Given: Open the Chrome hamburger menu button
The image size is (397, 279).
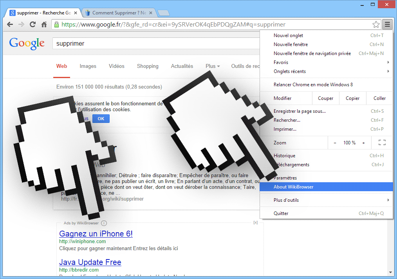Looking at the screenshot, I should (x=387, y=25).
